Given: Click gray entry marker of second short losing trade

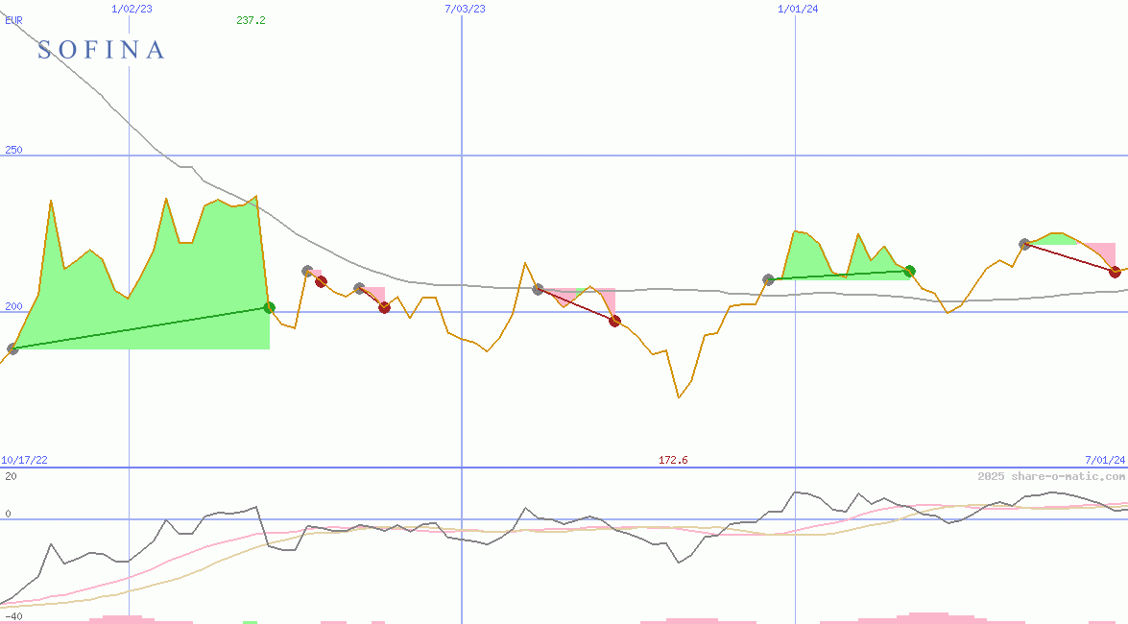Looking at the screenshot, I should (x=360, y=289).
